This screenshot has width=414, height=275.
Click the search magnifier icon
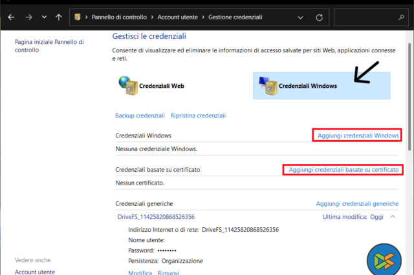401,17
